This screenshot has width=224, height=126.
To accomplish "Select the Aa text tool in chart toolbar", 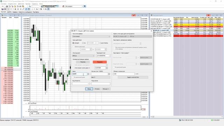I will click(37, 9).
